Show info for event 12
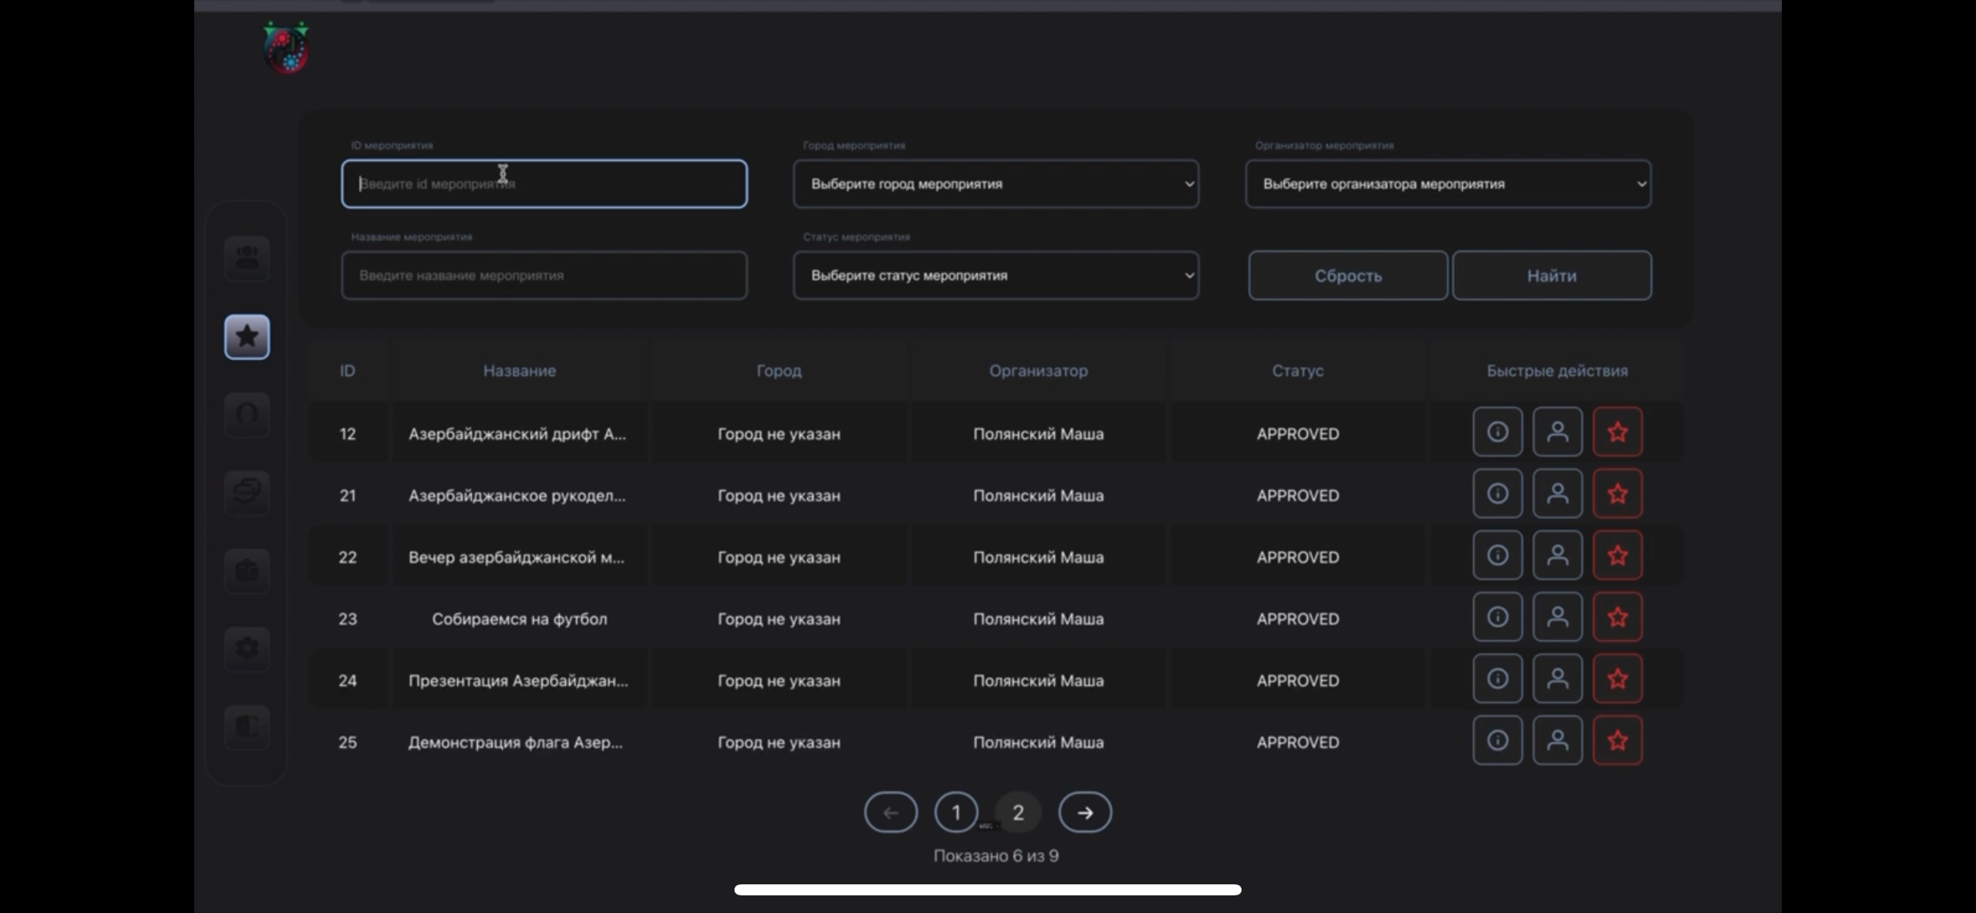This screenshot has width=1976, height=913. [x=1497, y=432]
